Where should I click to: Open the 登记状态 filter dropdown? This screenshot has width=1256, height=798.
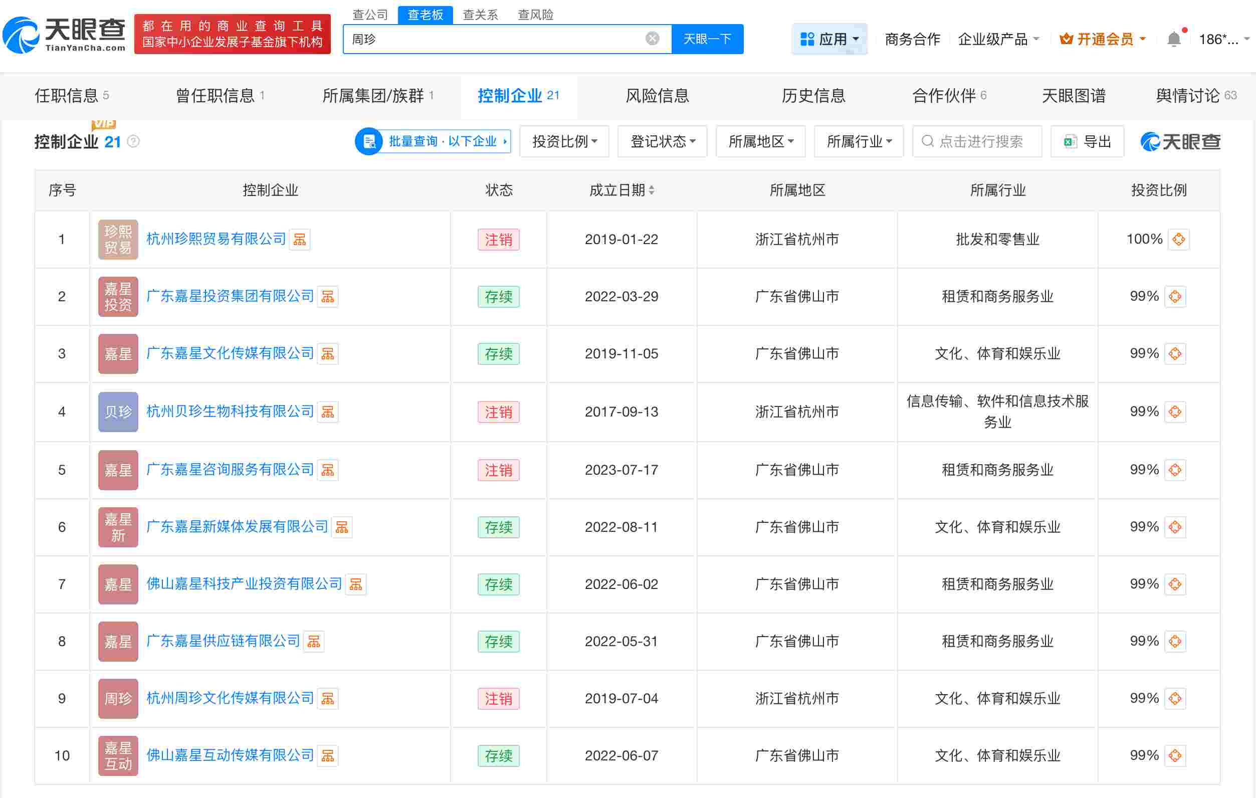coord(662,141)
